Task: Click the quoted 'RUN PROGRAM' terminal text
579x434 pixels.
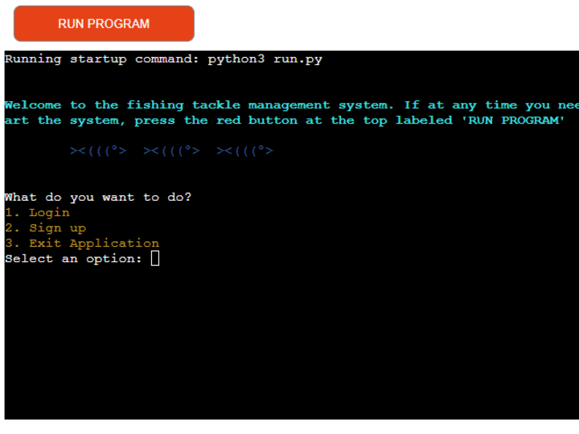Action: pos(513,121)
